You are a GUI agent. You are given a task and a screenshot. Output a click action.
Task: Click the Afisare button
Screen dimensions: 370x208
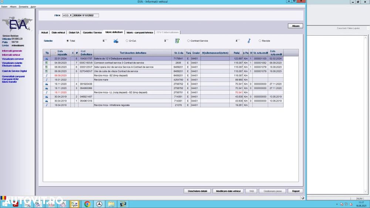point(295,26)
